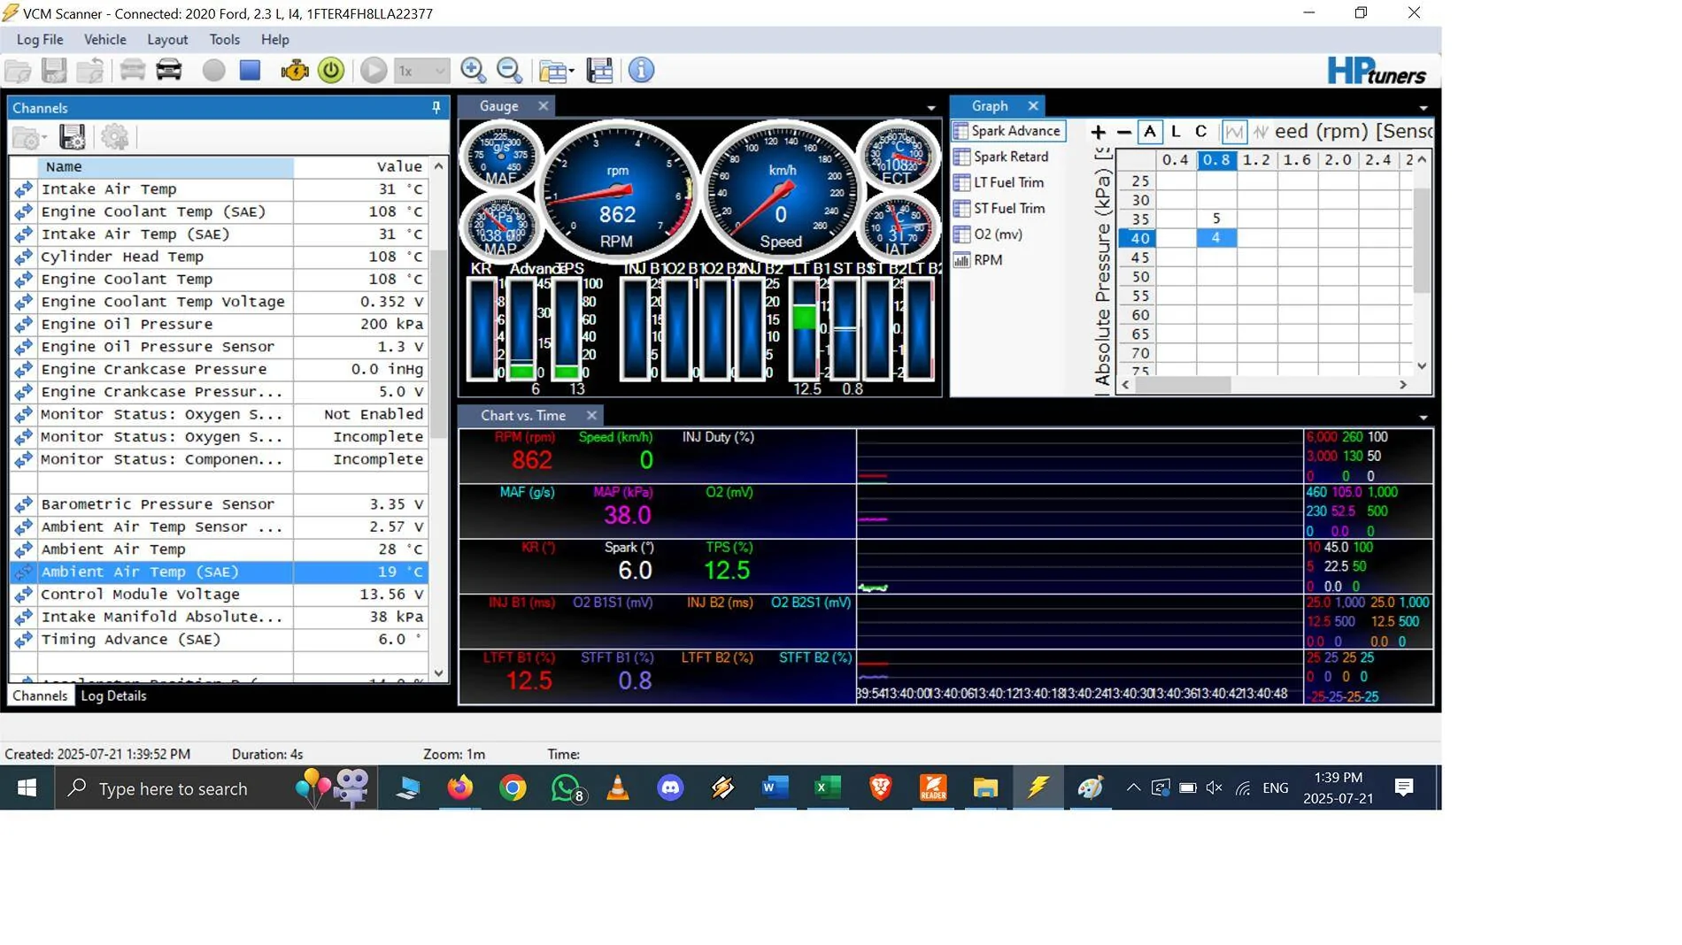Toggle the L mode in graph toolbar

pos(1176,132)
